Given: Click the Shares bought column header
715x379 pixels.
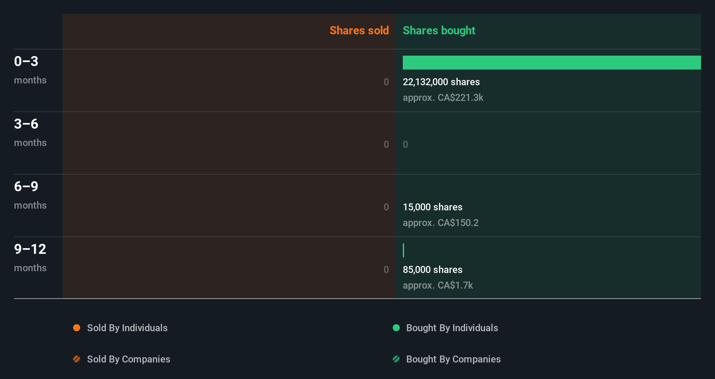Looking at the screenshot, I should click(x=439, y=30).
